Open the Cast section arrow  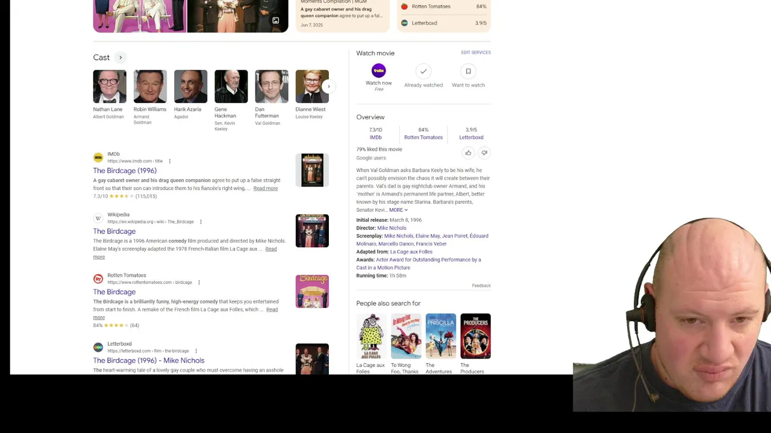(120, 58)
